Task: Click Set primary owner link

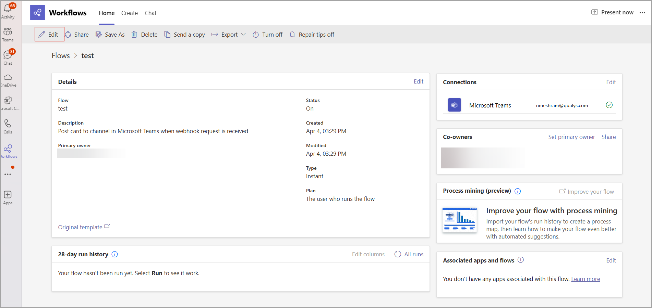Action: click(x=571, y=137)
